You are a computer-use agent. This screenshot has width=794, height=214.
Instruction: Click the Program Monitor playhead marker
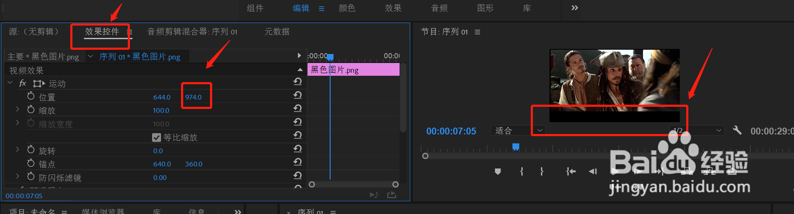click(516, 147)
